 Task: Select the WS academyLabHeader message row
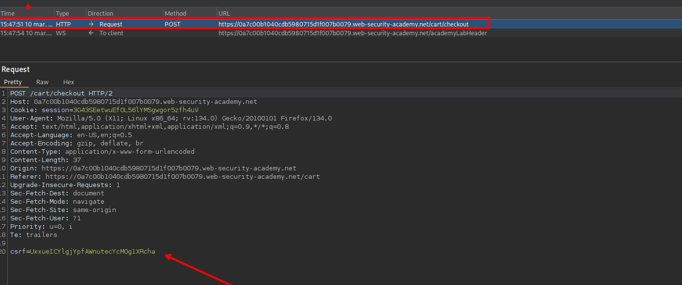(352, 33)
